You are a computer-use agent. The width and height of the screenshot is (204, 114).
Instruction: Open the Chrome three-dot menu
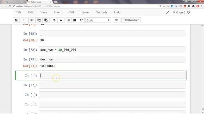[x=202, y=6]
